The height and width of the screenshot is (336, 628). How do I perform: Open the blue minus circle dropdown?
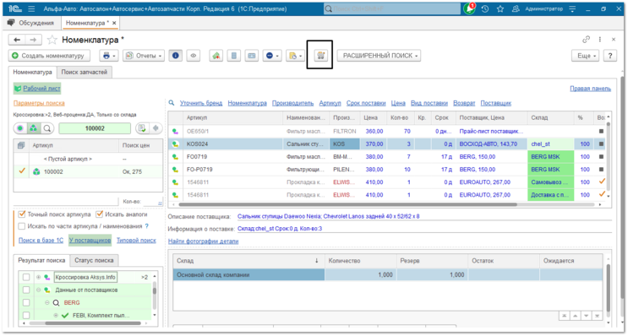pos(272,56)
